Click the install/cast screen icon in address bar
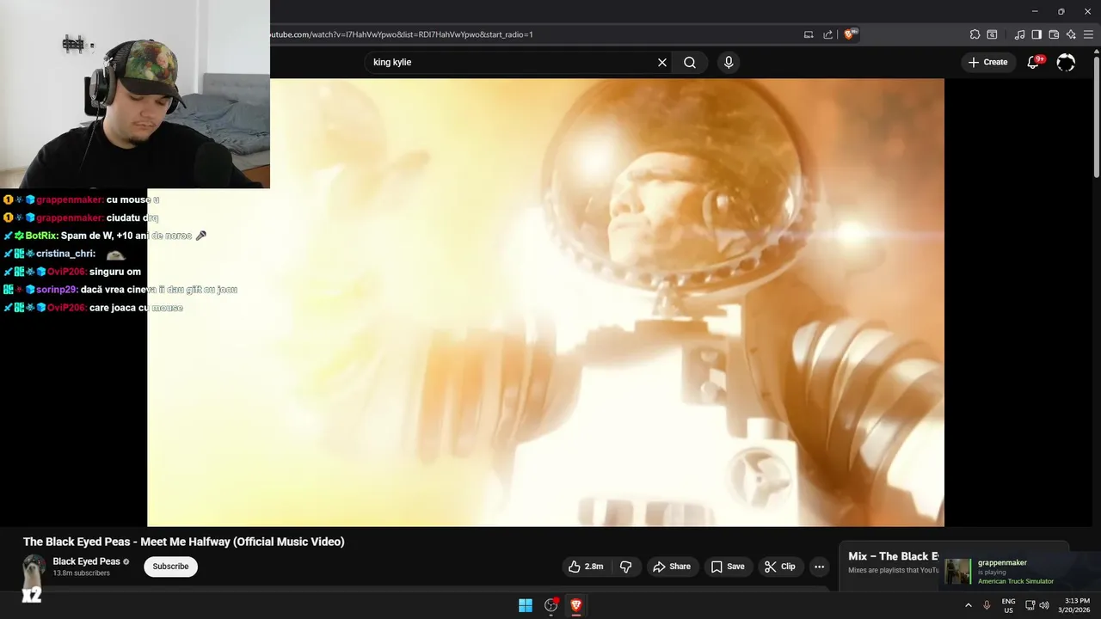The width and height of the screenshot is (1101, 619). click(x=809, y=34)
